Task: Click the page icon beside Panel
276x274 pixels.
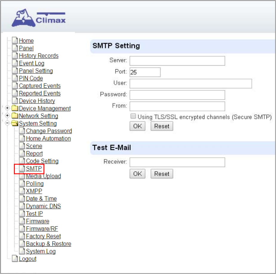Action: click(x=15, y=48)
